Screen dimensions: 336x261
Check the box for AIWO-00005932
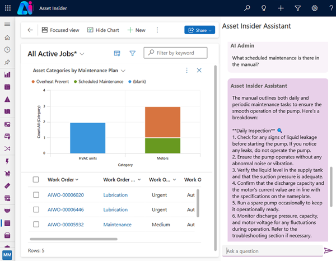coord(36,225)
